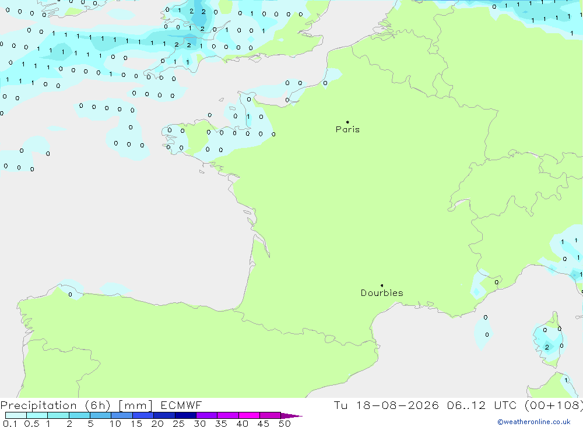Click the arrow tip above 50 mm on legend
Image resolution: width=583 pixels, height=427 pixels.
point(291,415)
